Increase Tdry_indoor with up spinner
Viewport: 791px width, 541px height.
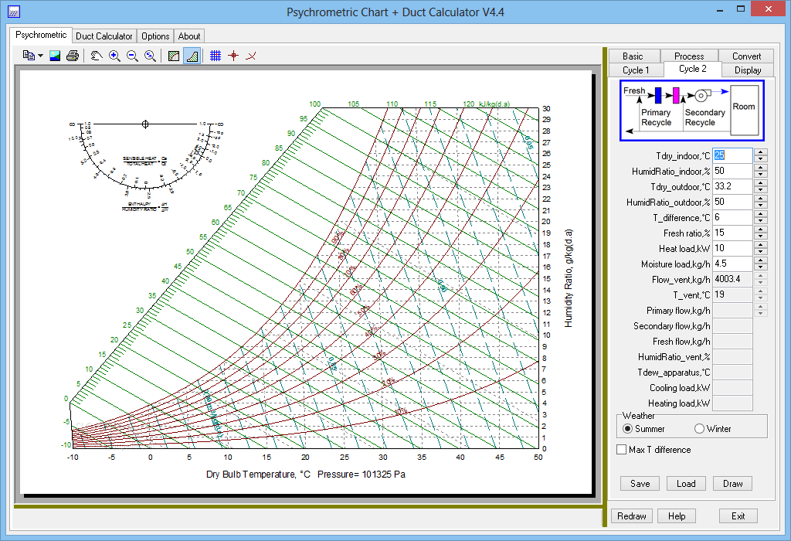[x=761, y=152]
